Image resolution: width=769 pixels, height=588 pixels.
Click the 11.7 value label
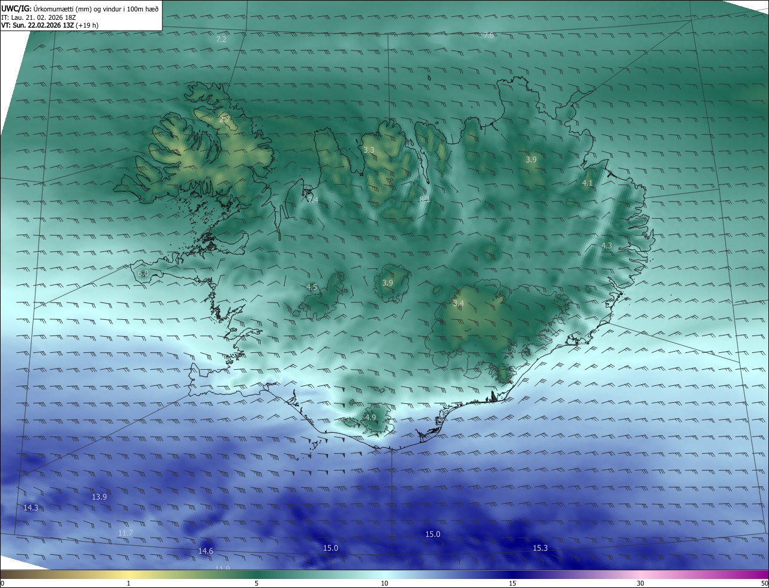click(x=126, y=533)
